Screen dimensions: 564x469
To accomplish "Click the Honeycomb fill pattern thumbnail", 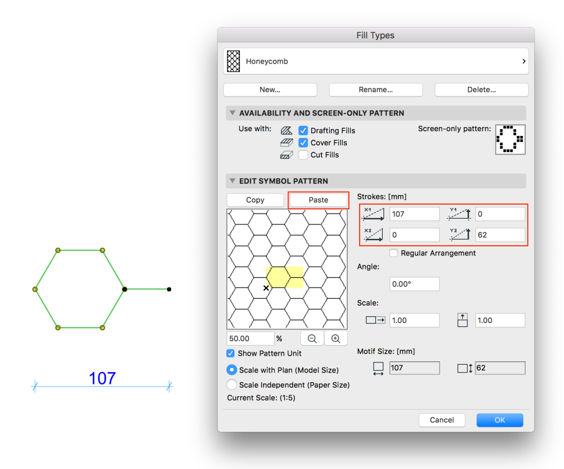I will [234, 60].
